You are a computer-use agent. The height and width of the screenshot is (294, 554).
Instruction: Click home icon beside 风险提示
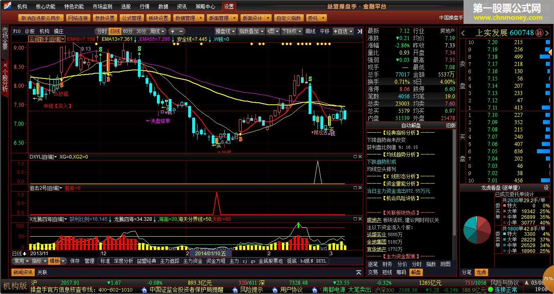pos(235,290)
